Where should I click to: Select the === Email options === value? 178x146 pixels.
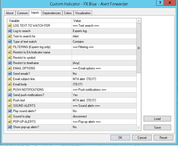(x=104, y=68)
